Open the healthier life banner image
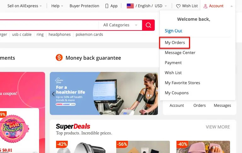 point(104,93)
